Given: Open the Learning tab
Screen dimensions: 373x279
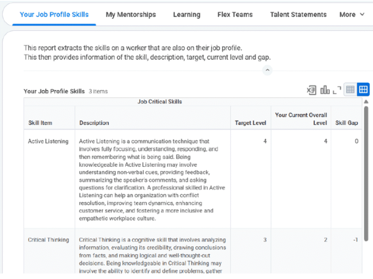Looking at the screenshot, I should [x=187, y=15].
